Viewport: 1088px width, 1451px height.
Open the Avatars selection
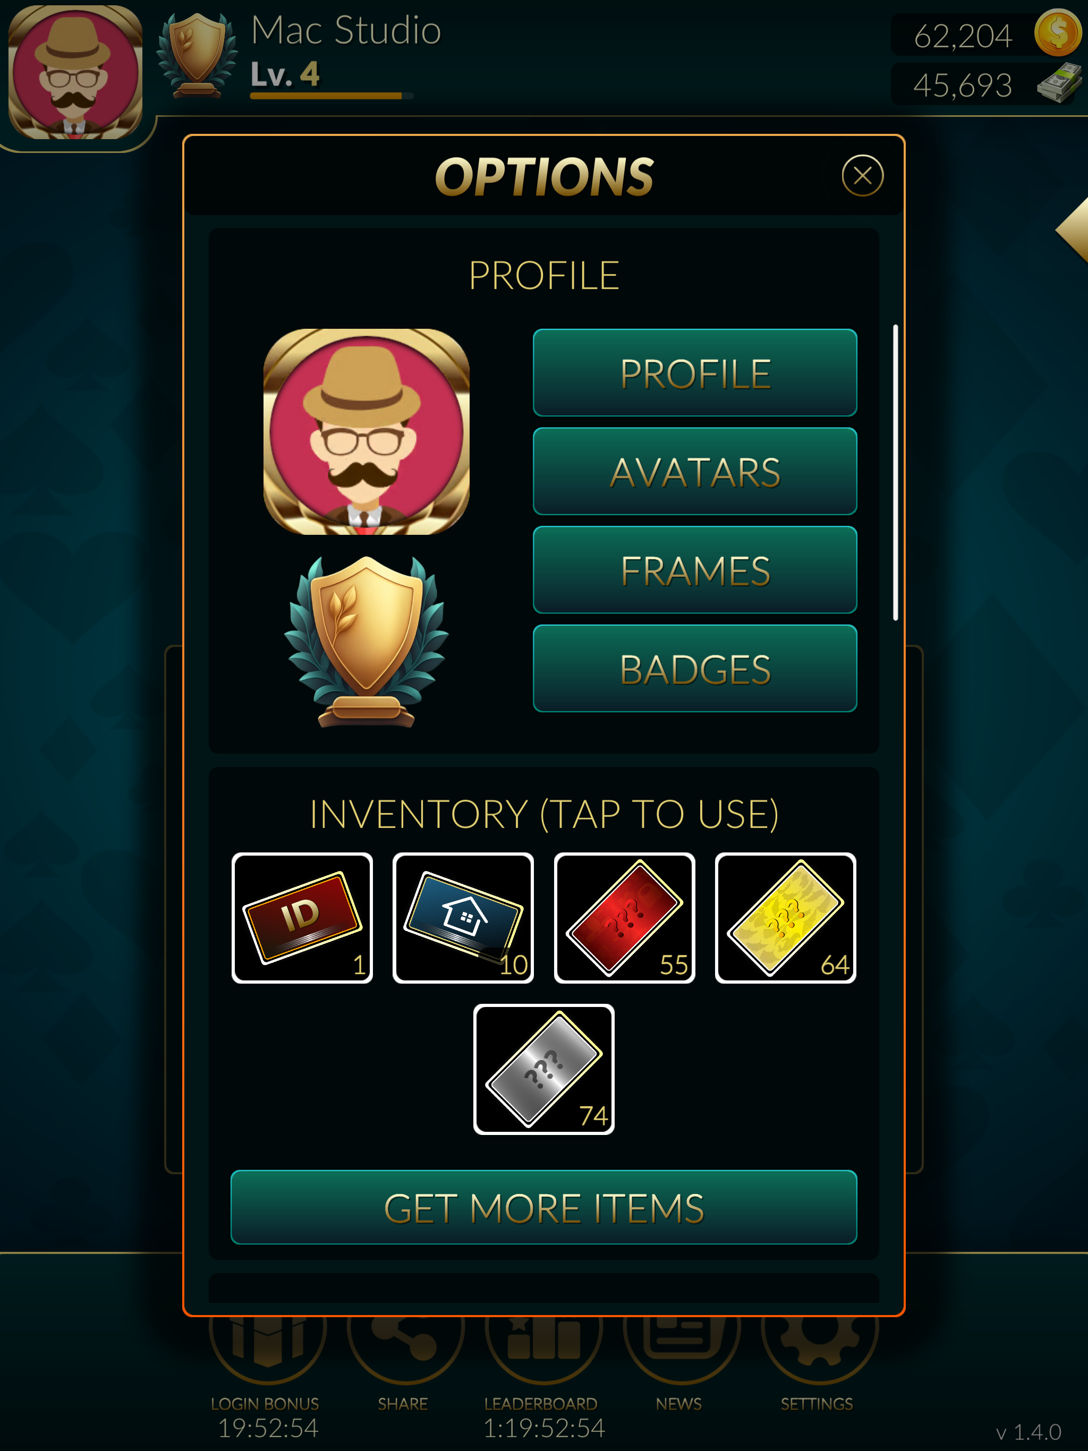point(695,471)
